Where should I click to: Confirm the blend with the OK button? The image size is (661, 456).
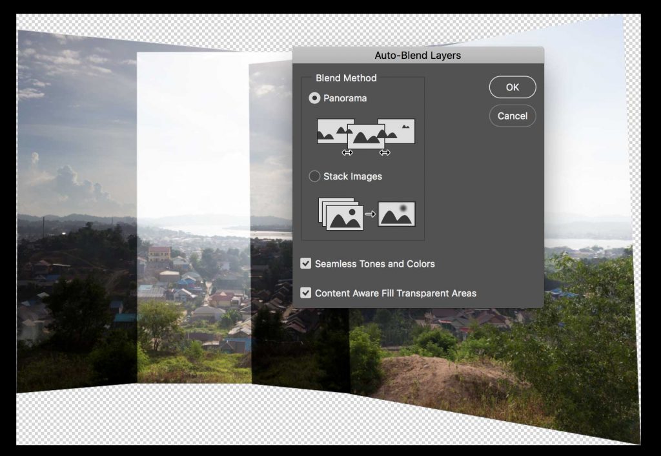pyautogui.click(x=513, y=87)
